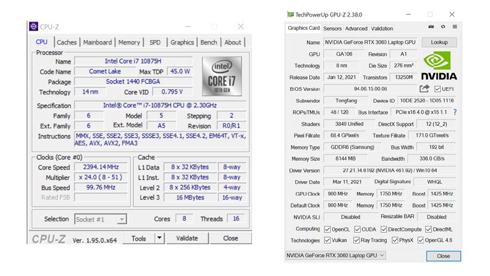The image size is (490, 276).
Task: Click the Level 3 cache value '16 MBytes'
Action: coord(190,198)
